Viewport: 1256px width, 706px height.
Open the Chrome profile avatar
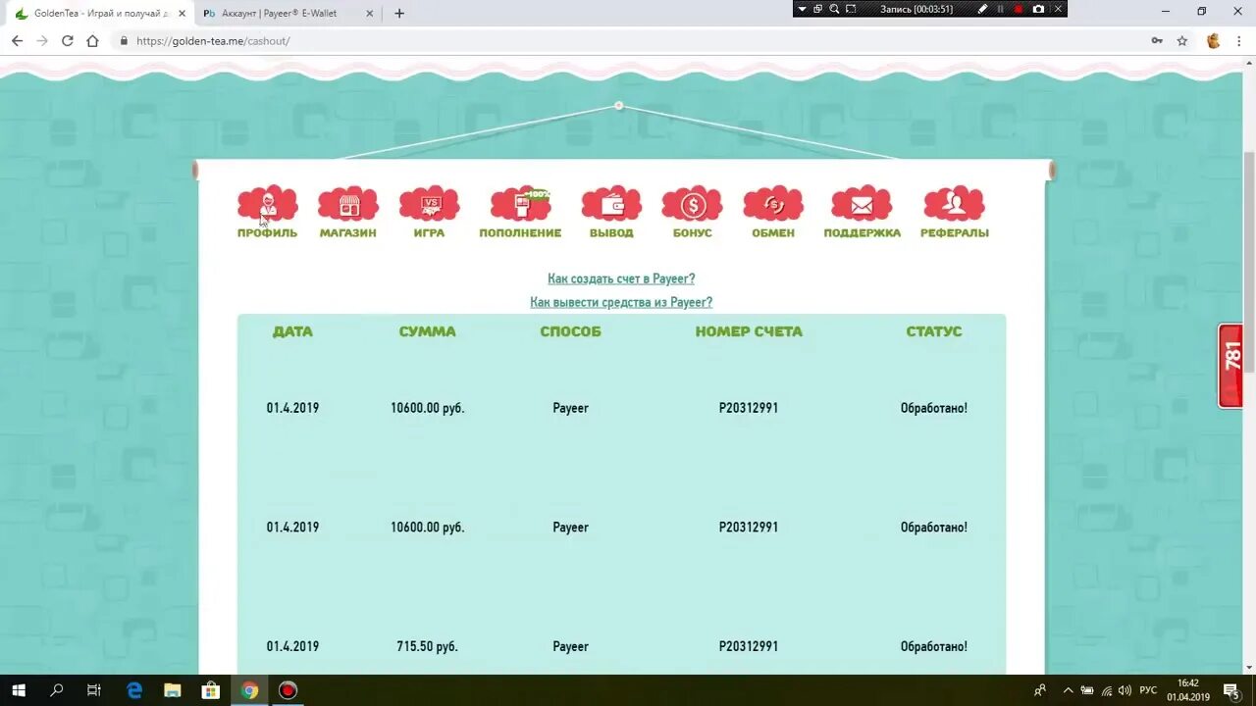pyautogui.click(x=1214, y=41)
